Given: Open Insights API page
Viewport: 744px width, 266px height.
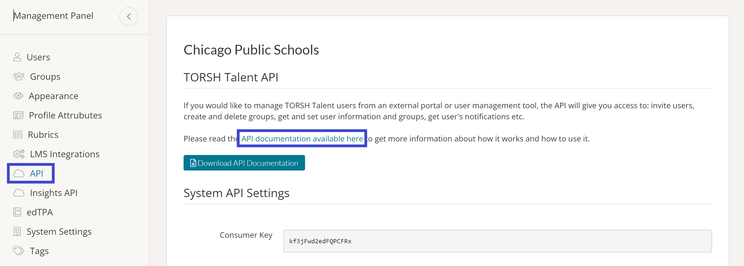Looking at the screenshot, I should tap(54, 193).
